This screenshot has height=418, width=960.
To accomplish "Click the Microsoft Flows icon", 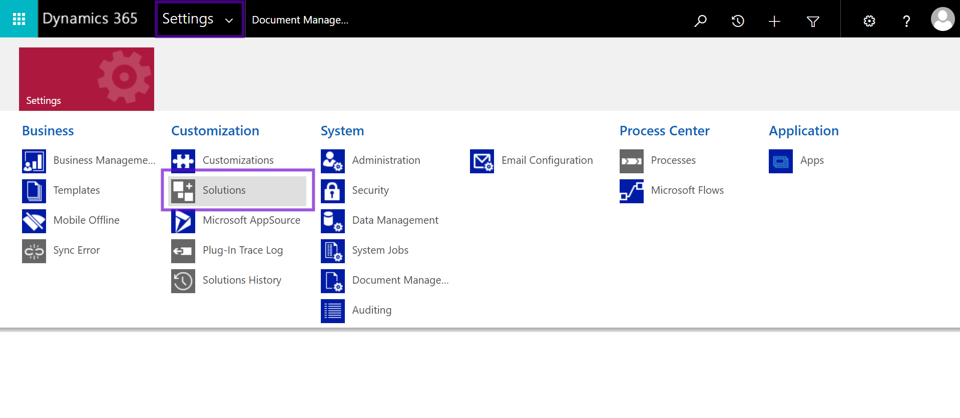I will tap(632, 191).
